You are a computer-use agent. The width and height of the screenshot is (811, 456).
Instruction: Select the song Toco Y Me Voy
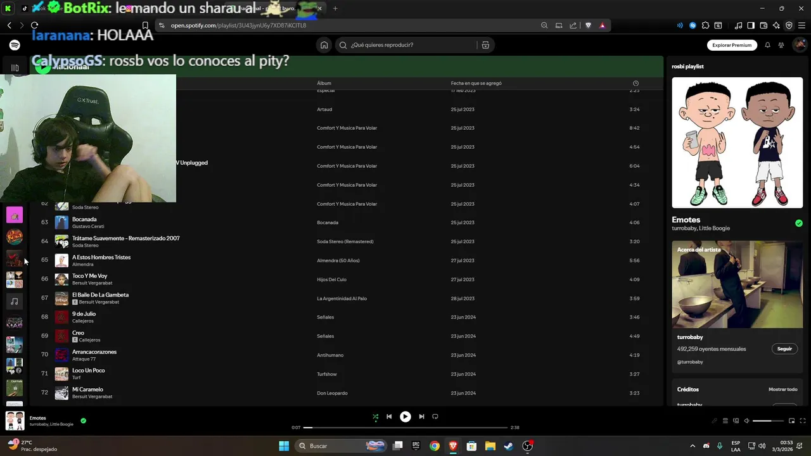point(89,276)
